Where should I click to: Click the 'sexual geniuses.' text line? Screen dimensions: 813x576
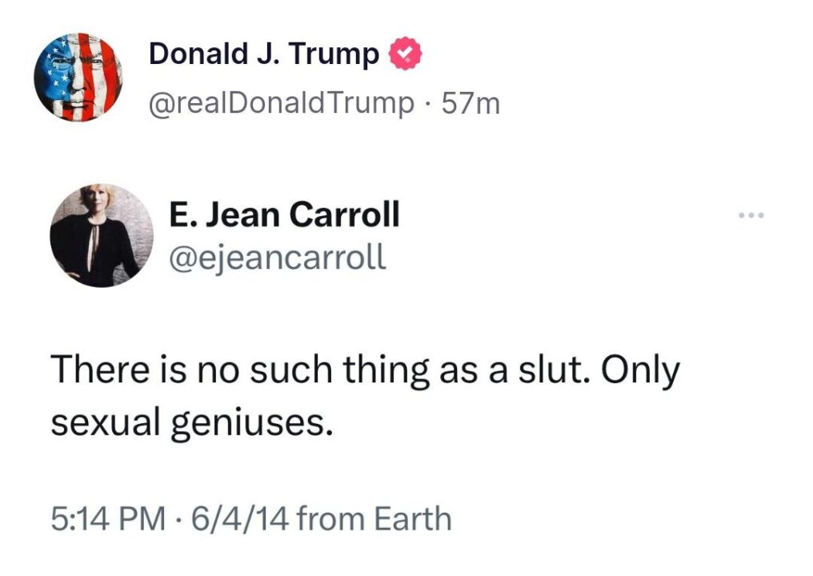(x=191, y=422)
